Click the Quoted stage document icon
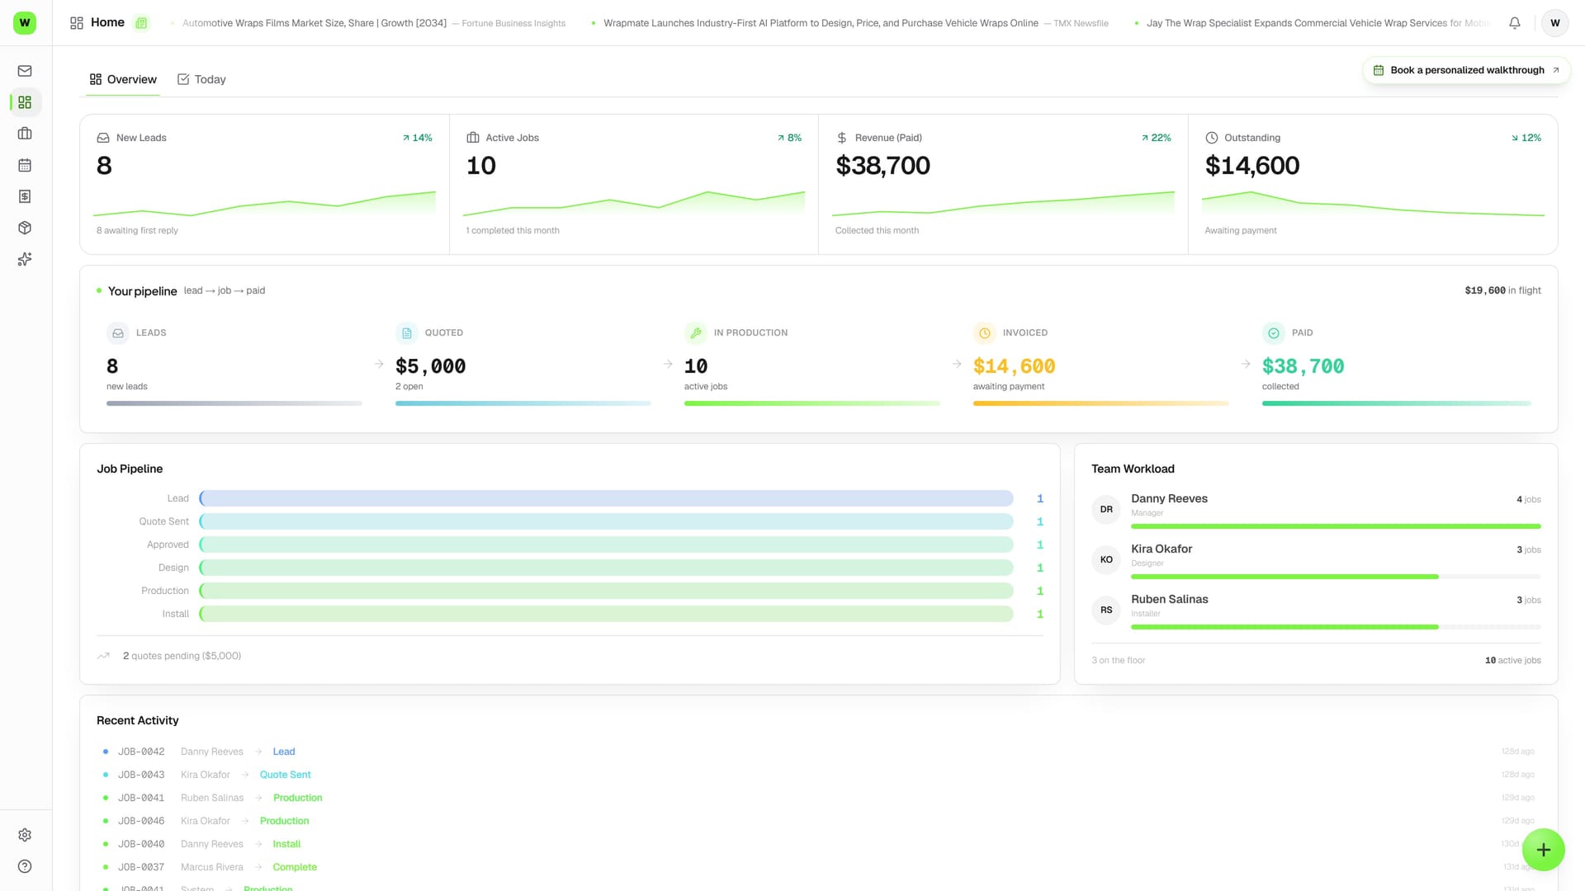This screenshot has height=891, width=1585. click(406, 333)
